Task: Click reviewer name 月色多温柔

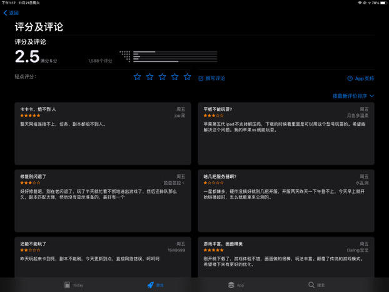Action: click(358, 115)
